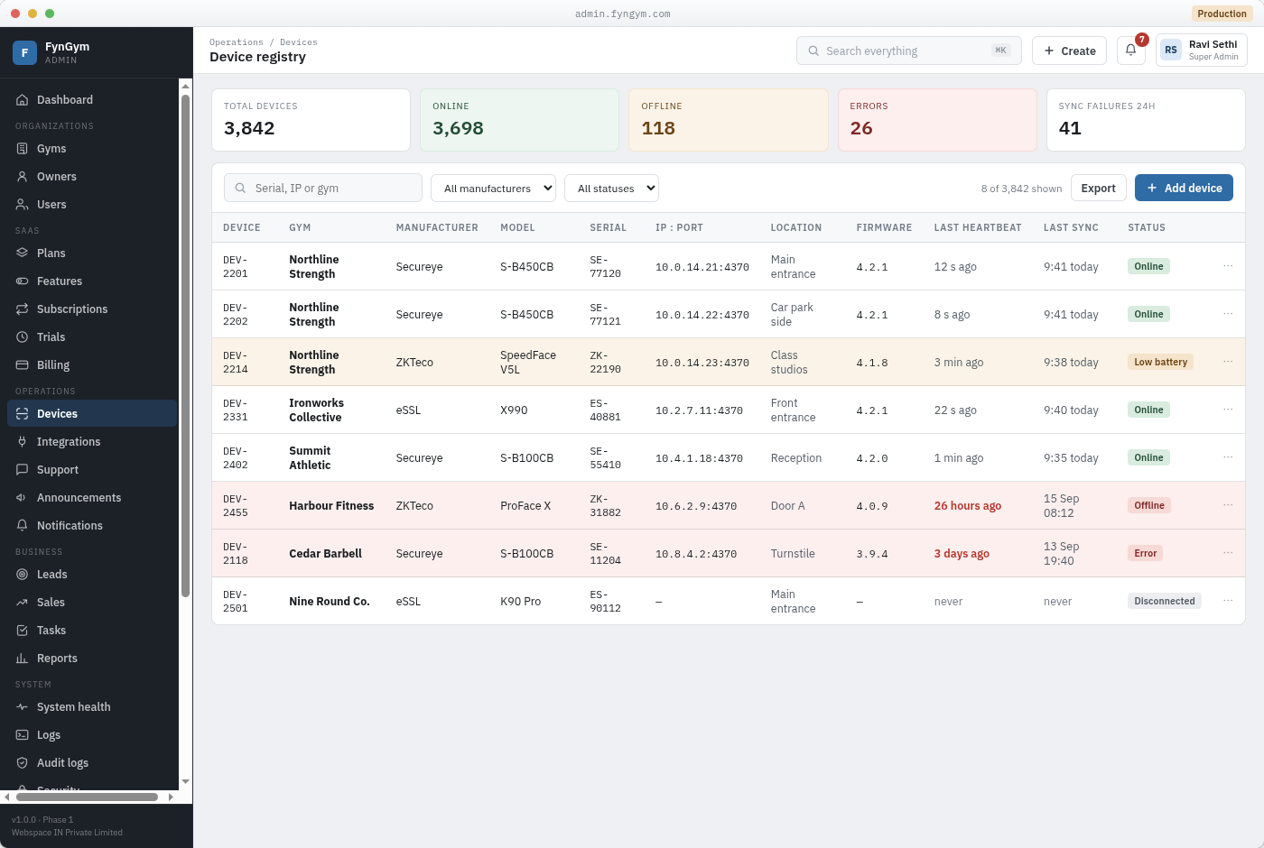Image resolution: width=1264 pixels, height=848 pixels.
Task: Click the Disconnected status badge
Action: tap(1164, 601)
